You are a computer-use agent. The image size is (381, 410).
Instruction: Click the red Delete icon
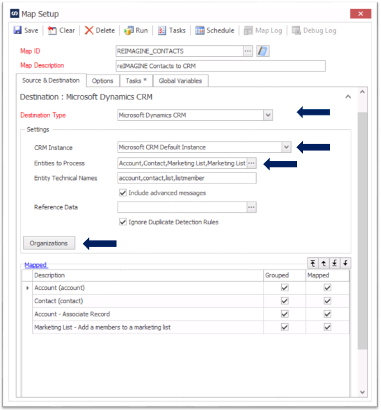89,30
